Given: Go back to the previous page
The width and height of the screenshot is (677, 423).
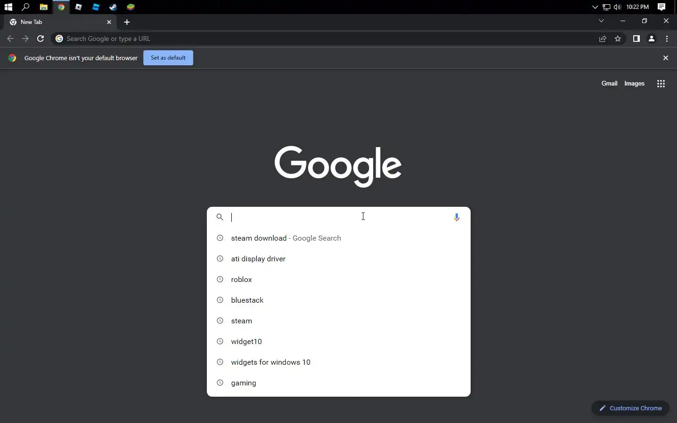Looking at the screenshot, I should pos(10,39).
